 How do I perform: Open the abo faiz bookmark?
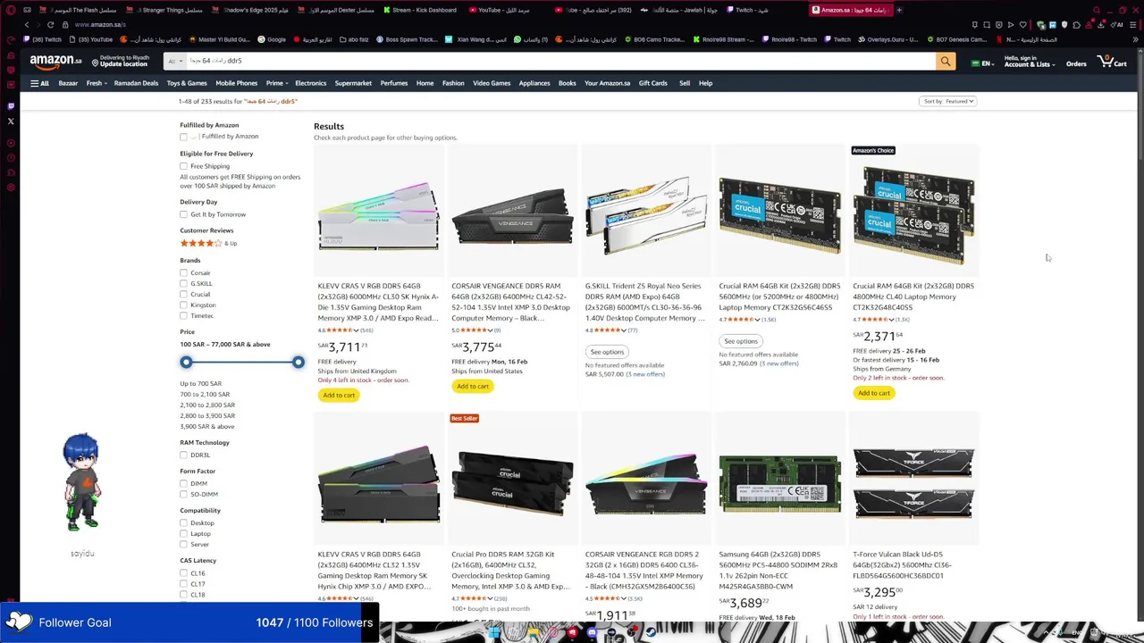(352, 39)
